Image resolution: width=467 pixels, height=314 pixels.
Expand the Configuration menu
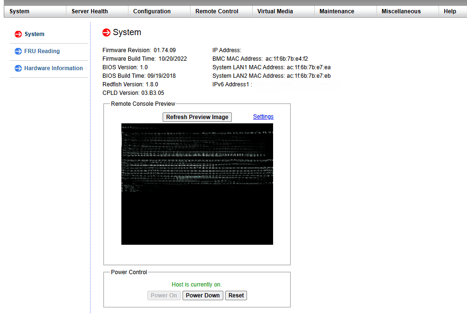152,11
